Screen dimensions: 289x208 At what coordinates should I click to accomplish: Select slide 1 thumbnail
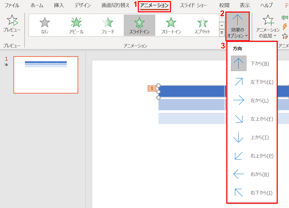coord(46,75)
